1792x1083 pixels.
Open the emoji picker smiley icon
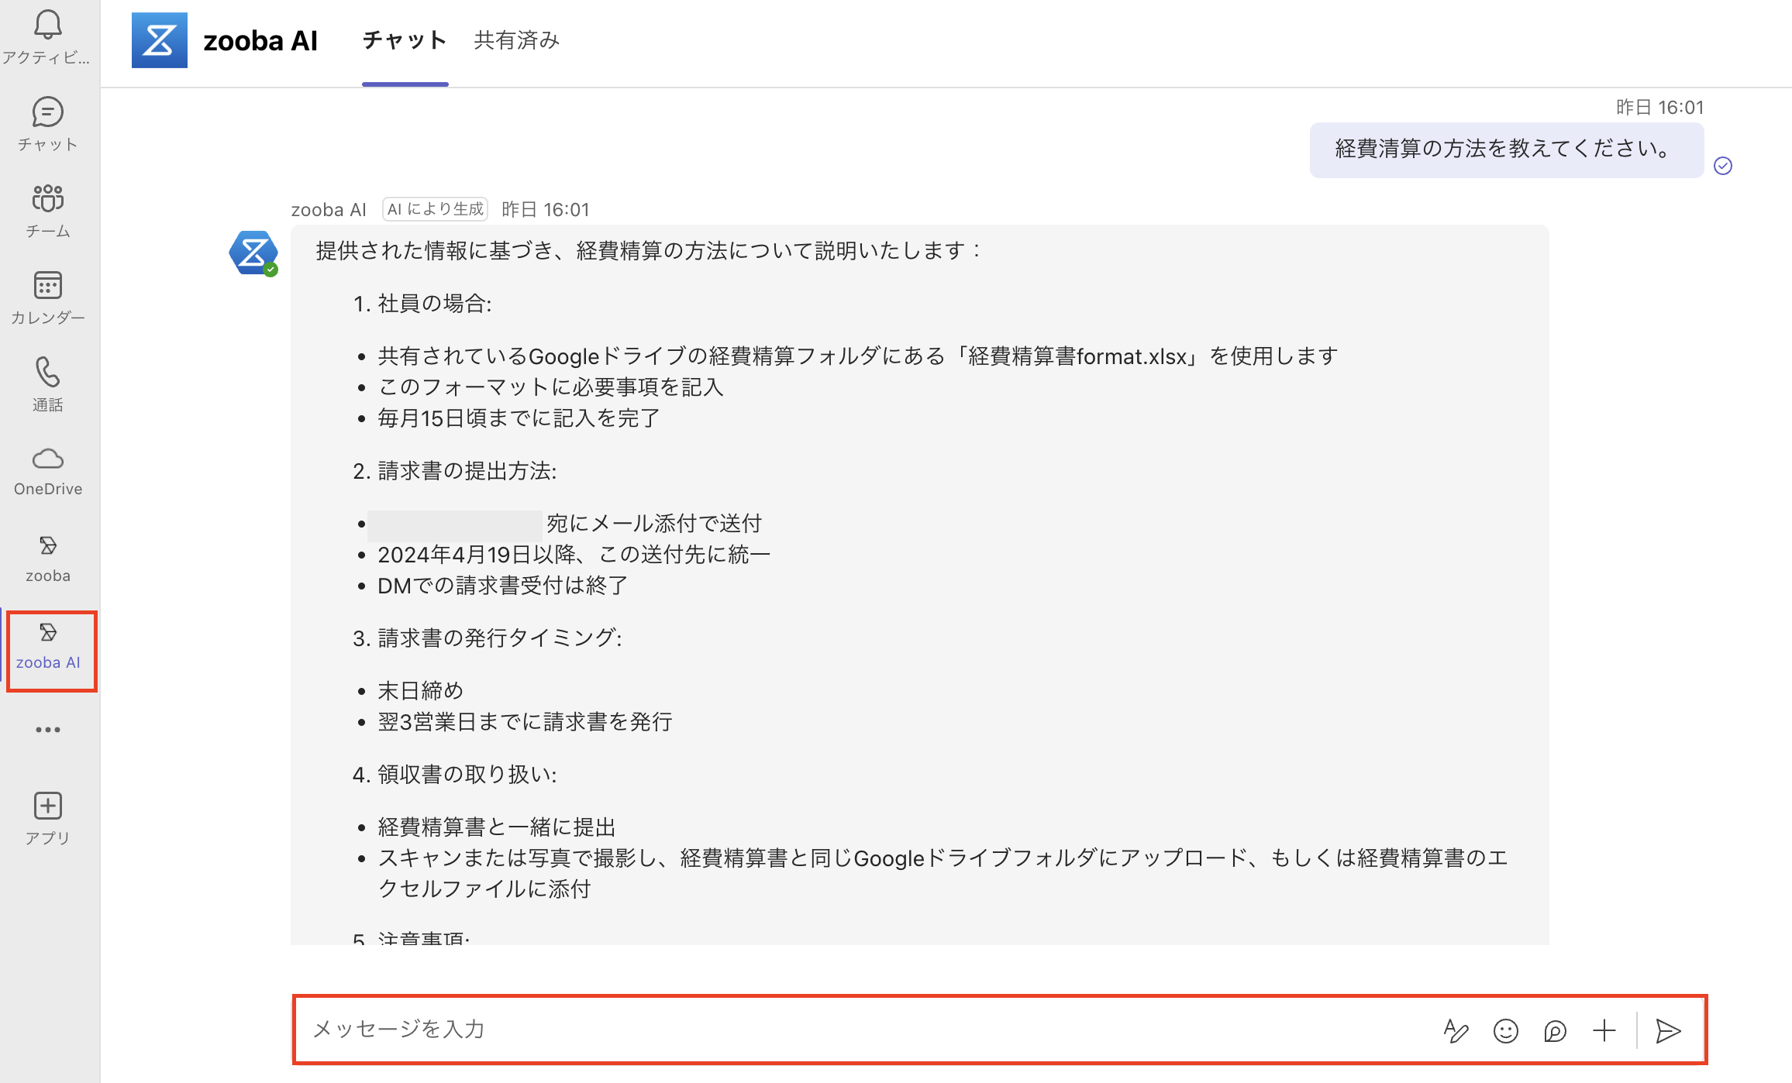click(1505, 1030)
